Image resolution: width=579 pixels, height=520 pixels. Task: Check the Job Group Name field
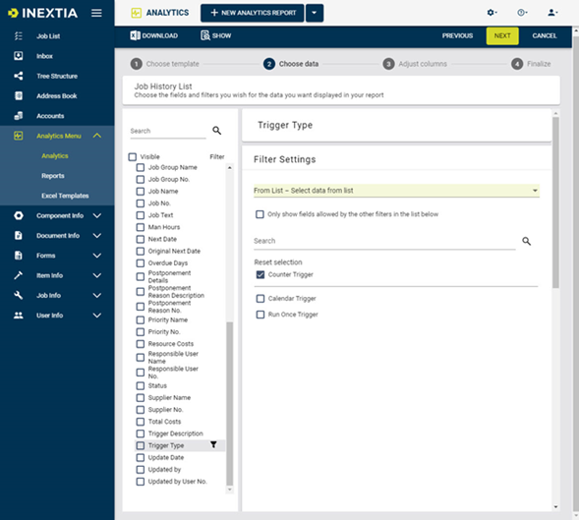[141, 168]
